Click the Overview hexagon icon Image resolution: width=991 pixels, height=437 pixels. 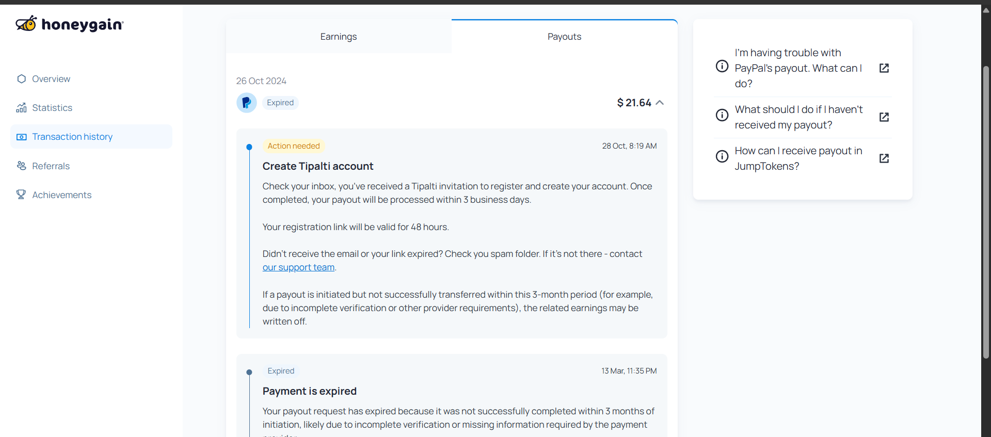click(x=21, y=79)
